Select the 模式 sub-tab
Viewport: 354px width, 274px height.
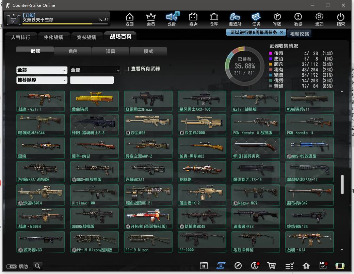(148, 51)
